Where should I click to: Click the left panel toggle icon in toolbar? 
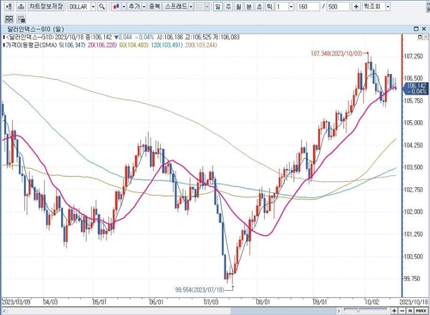point(9,6)
